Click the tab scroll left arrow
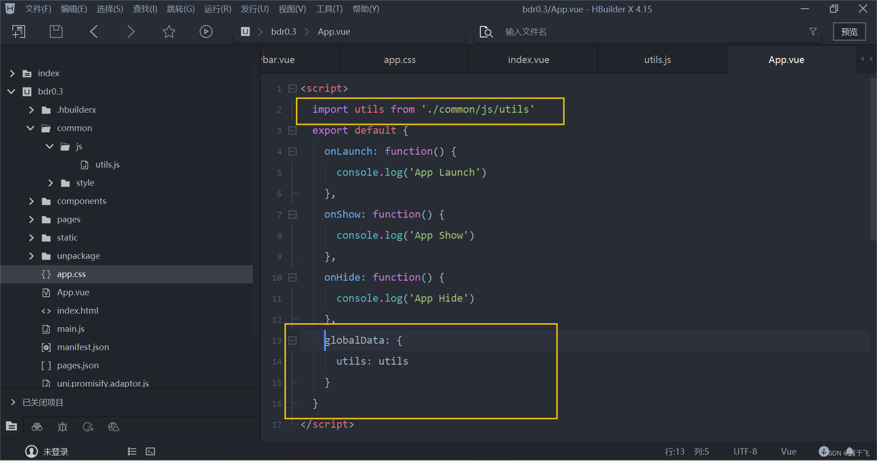 pos(862,59)
